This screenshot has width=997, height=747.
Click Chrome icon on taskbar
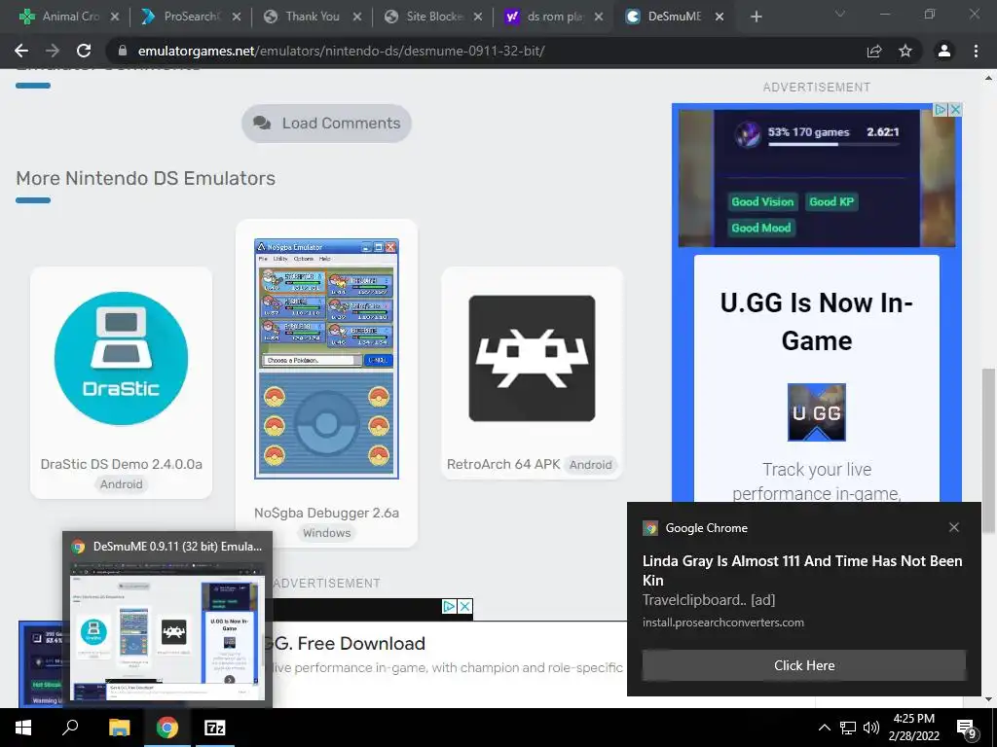tap(167, 728)
